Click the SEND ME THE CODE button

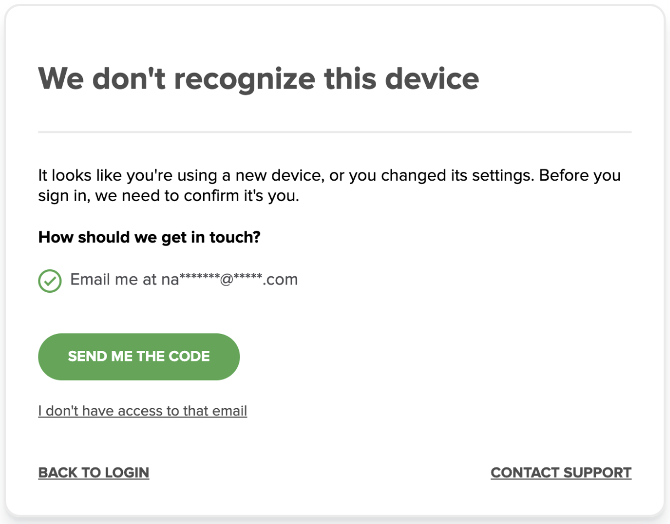(139, 356)
